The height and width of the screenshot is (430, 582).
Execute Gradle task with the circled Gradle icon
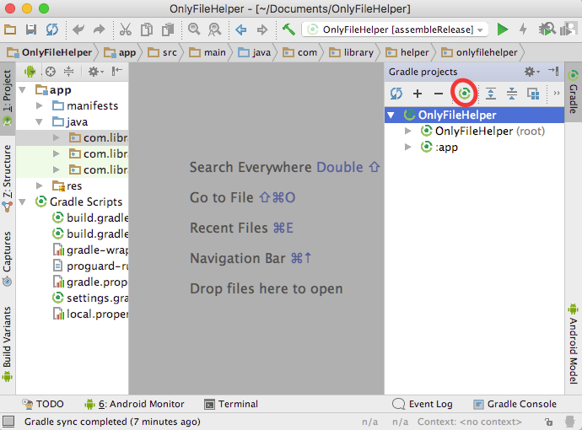click(x=464, y=93)
